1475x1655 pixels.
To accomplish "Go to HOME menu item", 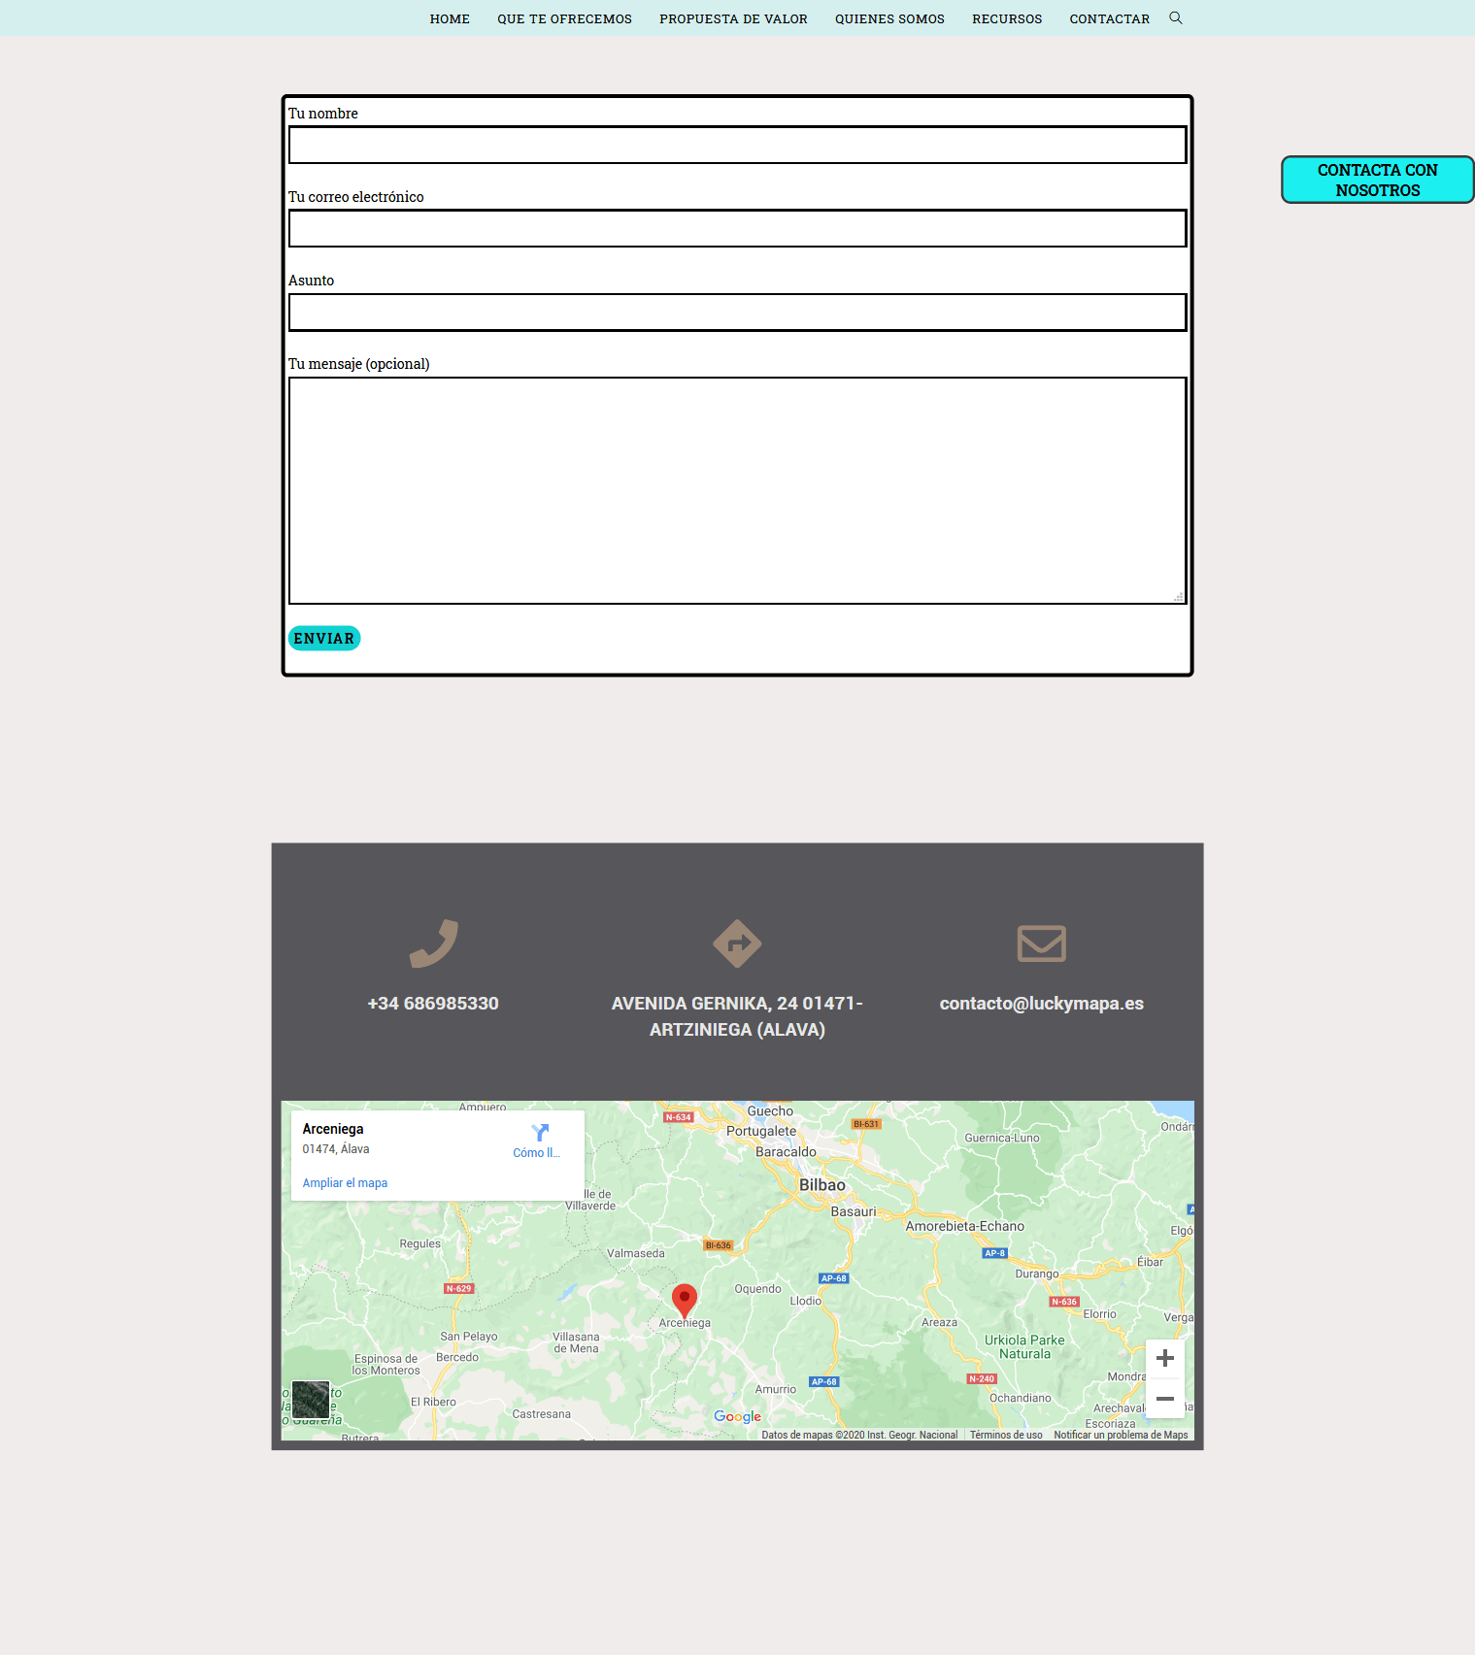I will (450, 18).
